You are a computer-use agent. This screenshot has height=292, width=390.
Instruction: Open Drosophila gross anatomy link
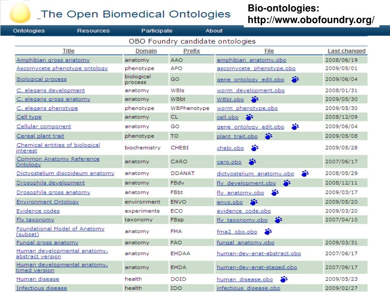click(53, 192)
